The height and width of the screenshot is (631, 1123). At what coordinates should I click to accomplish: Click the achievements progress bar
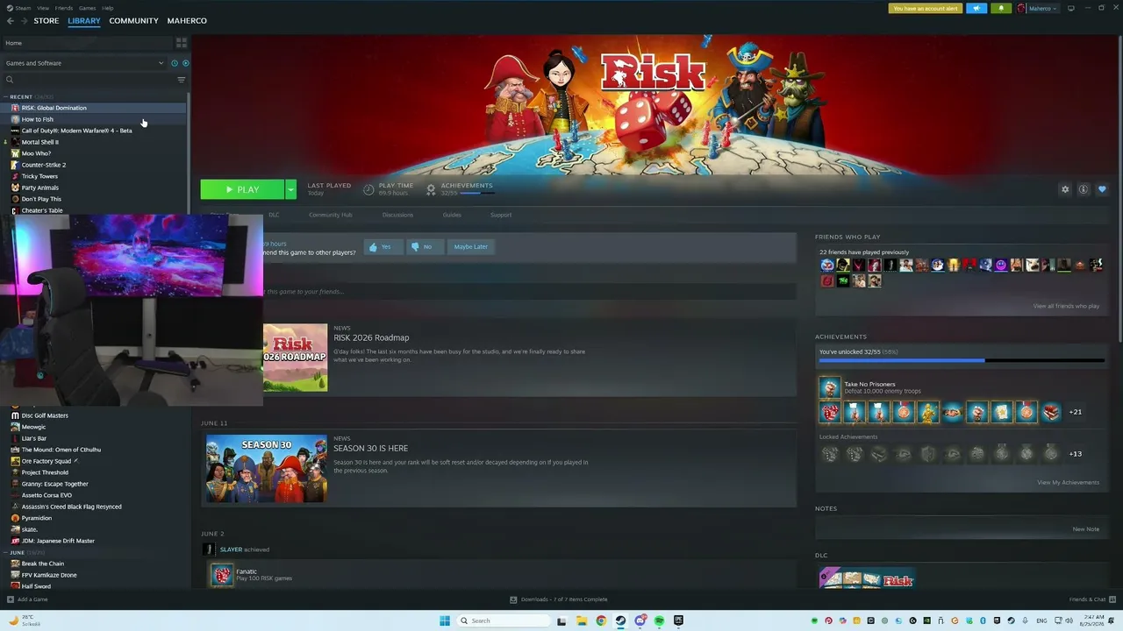(x=962, y=360)
